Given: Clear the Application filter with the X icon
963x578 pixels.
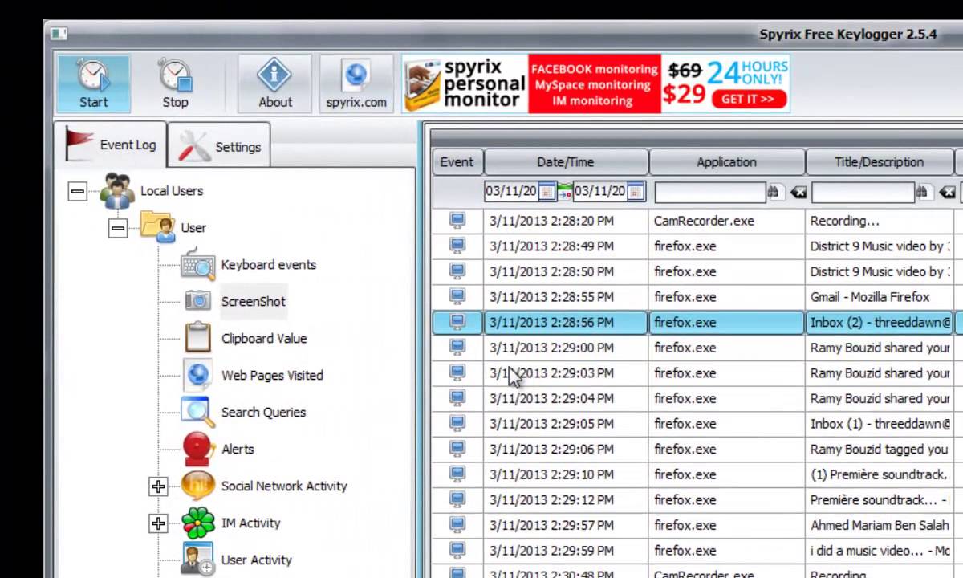Looking at the screenshot, I should [797, 192].
